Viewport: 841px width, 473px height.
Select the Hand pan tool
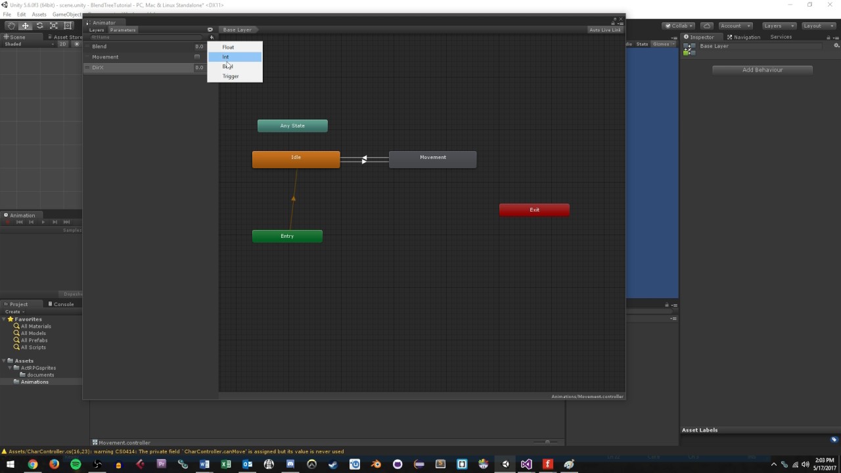pyautogui.click(x=11, y=25)
